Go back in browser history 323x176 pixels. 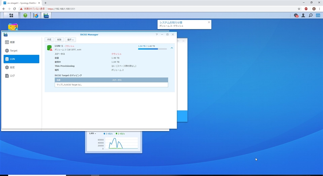pyautogui.click(x=4, y=9)
